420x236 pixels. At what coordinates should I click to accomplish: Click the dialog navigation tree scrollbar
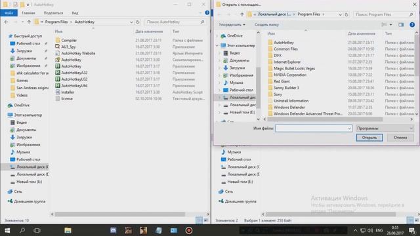(258, 87)
